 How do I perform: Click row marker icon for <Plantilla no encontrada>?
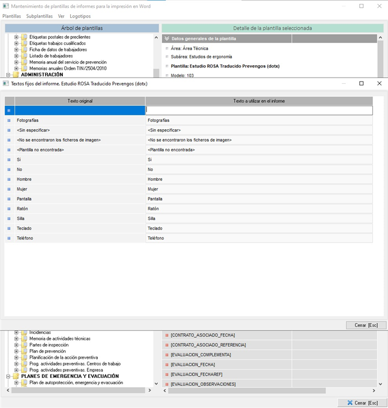[9, 150]
